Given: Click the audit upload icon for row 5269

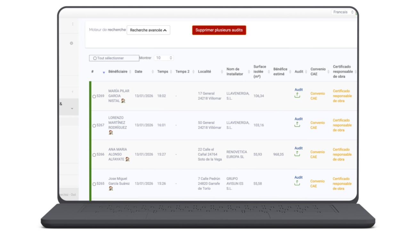Looking at the screenshot, I should click(297, 95).
